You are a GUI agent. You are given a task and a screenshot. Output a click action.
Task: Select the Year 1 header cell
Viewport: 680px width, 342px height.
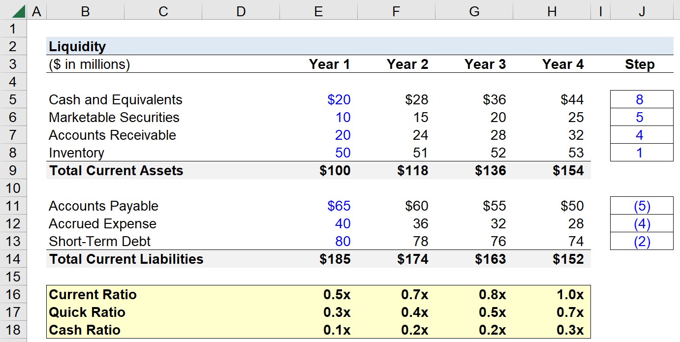(x=329, y=64)
